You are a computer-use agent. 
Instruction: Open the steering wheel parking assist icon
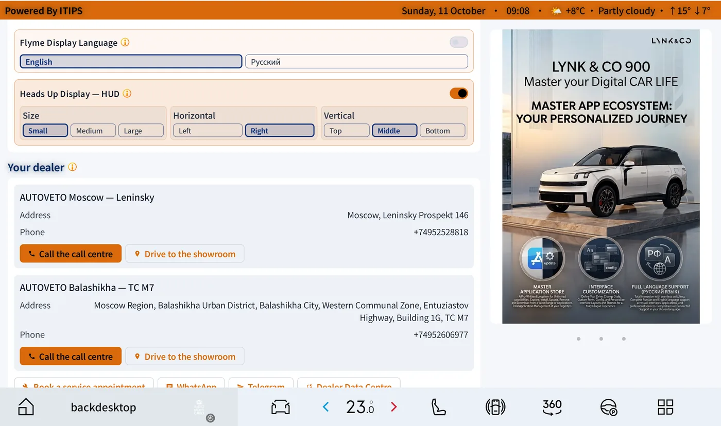(x=609, y=407)
